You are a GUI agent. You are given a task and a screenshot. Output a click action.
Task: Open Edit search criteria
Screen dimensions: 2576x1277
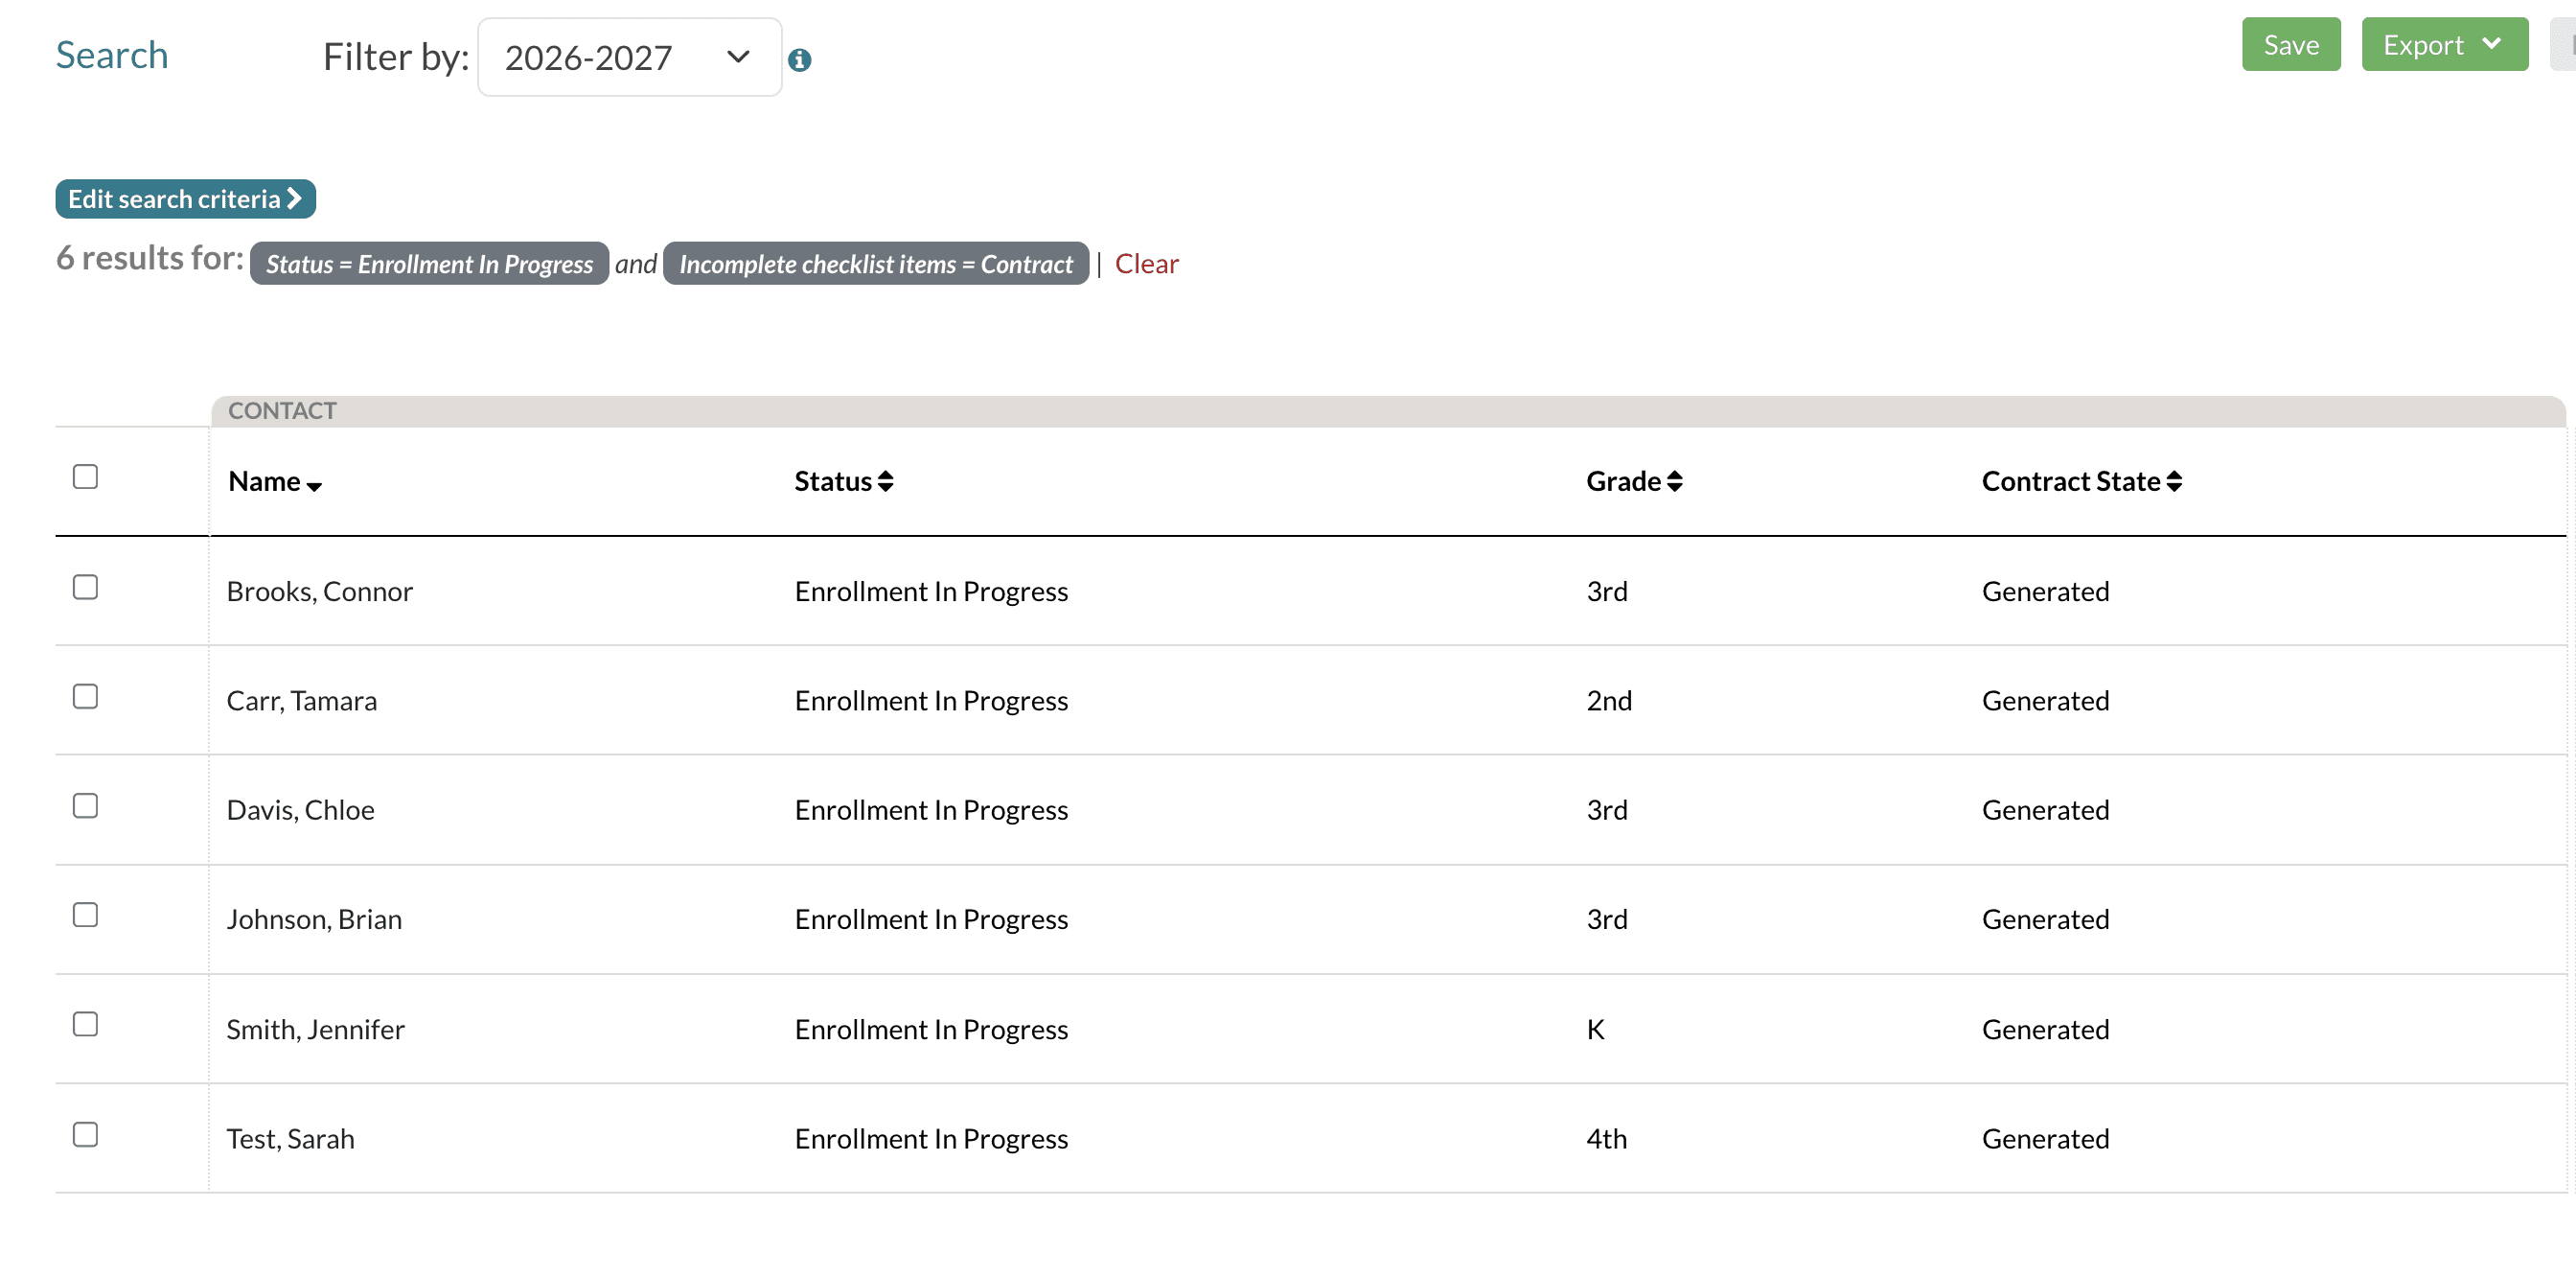(x=185, y=199)
